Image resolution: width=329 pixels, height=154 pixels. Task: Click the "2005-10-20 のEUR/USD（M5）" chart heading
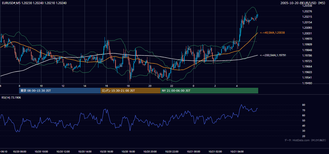pos(304,3)
